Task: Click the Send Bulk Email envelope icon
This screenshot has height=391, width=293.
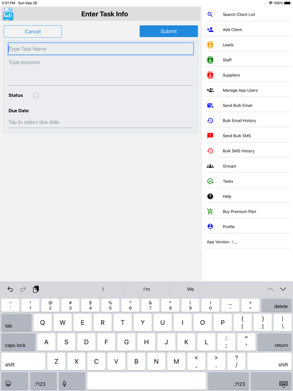Action: (x=210, y=105)
